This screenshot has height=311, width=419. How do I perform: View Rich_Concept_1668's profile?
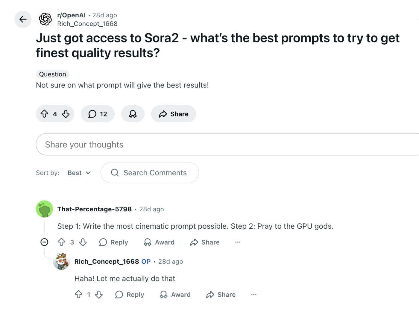[87, 24]
